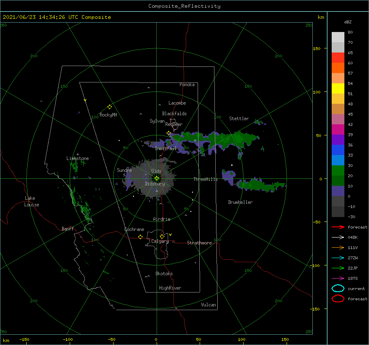Click the Calgary city label
This screenshot has height=345, width=369.
pyautogui.click(x=160, y=241)
